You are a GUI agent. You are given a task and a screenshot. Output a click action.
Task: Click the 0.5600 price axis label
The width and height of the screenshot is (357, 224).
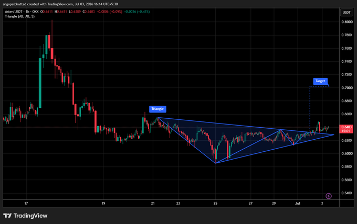click(x=346, y=180)
